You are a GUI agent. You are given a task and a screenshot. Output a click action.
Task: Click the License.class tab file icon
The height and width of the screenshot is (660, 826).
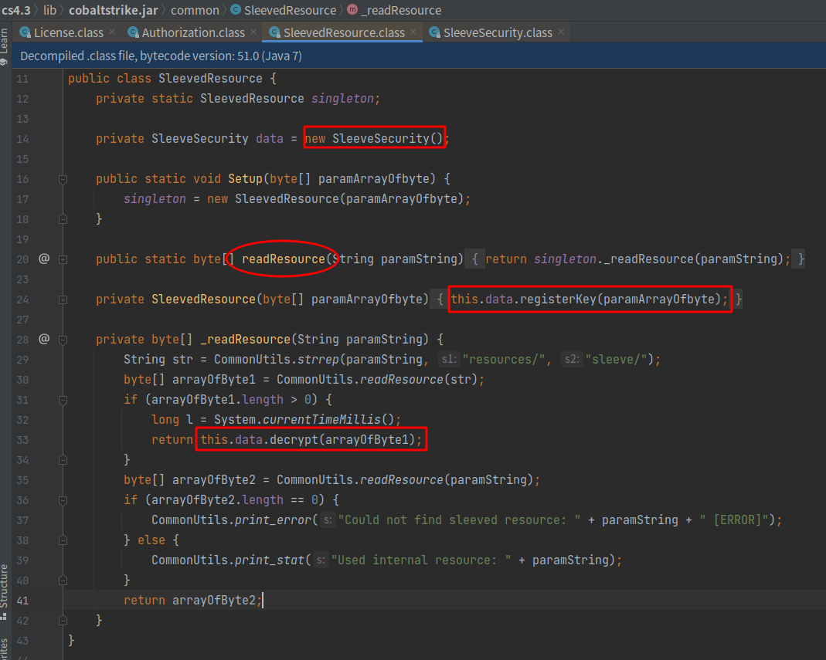point(25,32)
